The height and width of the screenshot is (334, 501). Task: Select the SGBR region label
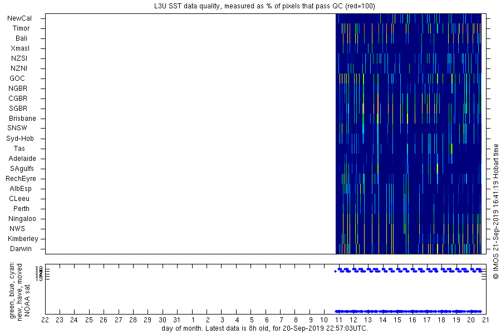(18, 109)
